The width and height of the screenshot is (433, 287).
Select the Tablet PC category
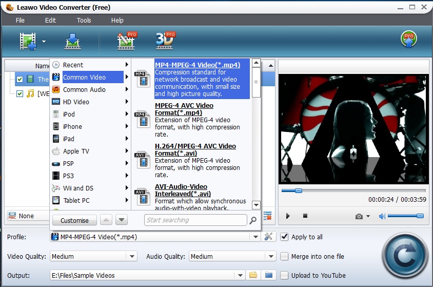click(90, 200)
